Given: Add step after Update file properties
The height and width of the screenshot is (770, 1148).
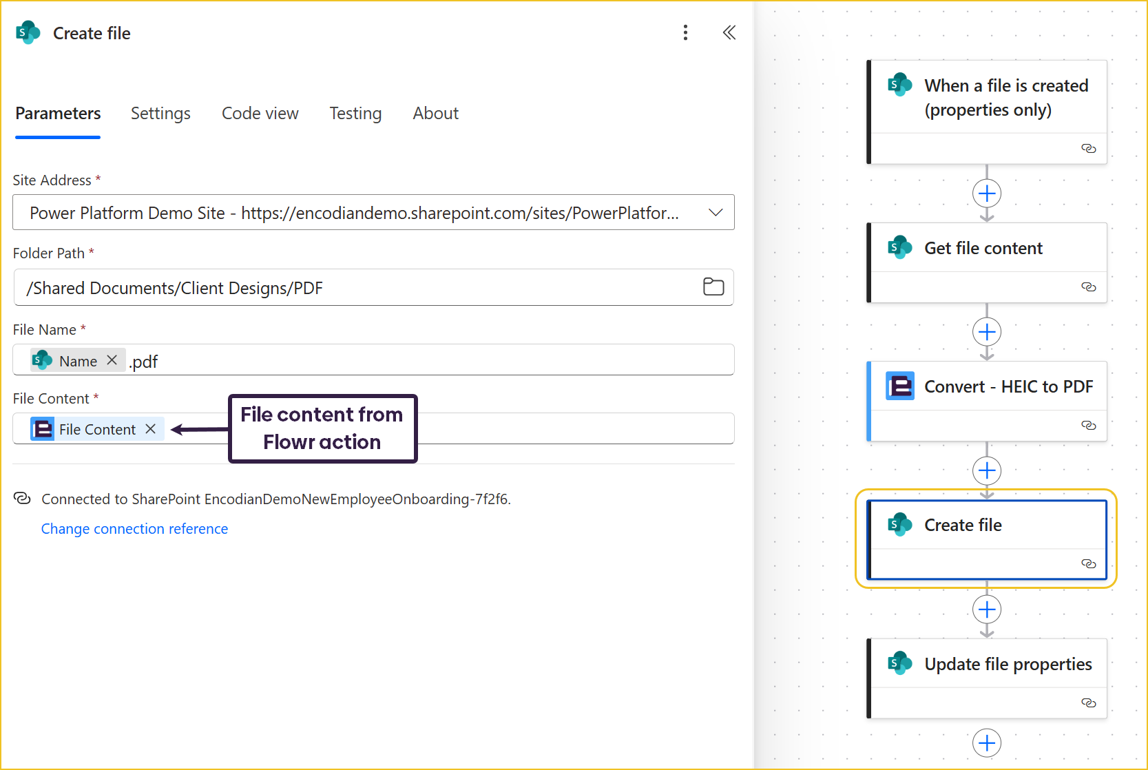Looking at the screenshot, I should tap(986, 743).
